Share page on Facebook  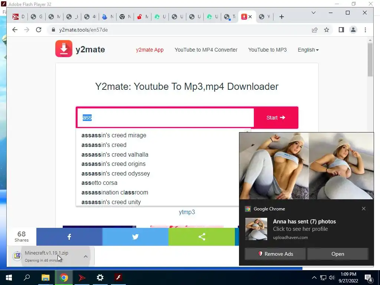point(69,237)
